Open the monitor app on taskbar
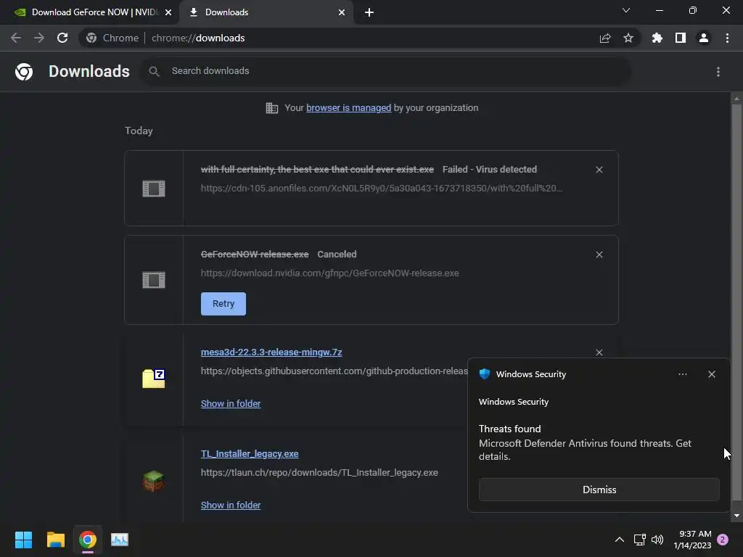The width and height of the screenshot is (743, 557). pyautogui.click(x=120, y=540)
